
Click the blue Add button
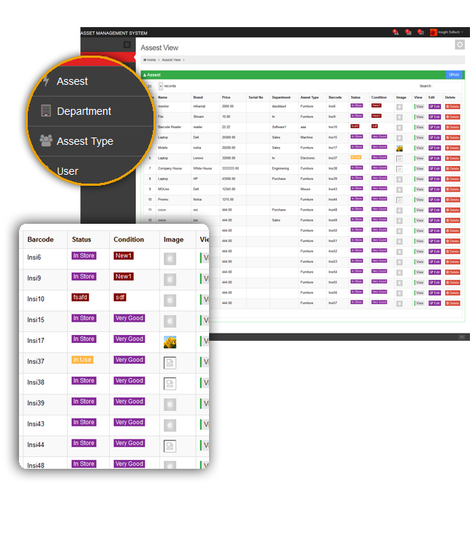click(454, 75)
